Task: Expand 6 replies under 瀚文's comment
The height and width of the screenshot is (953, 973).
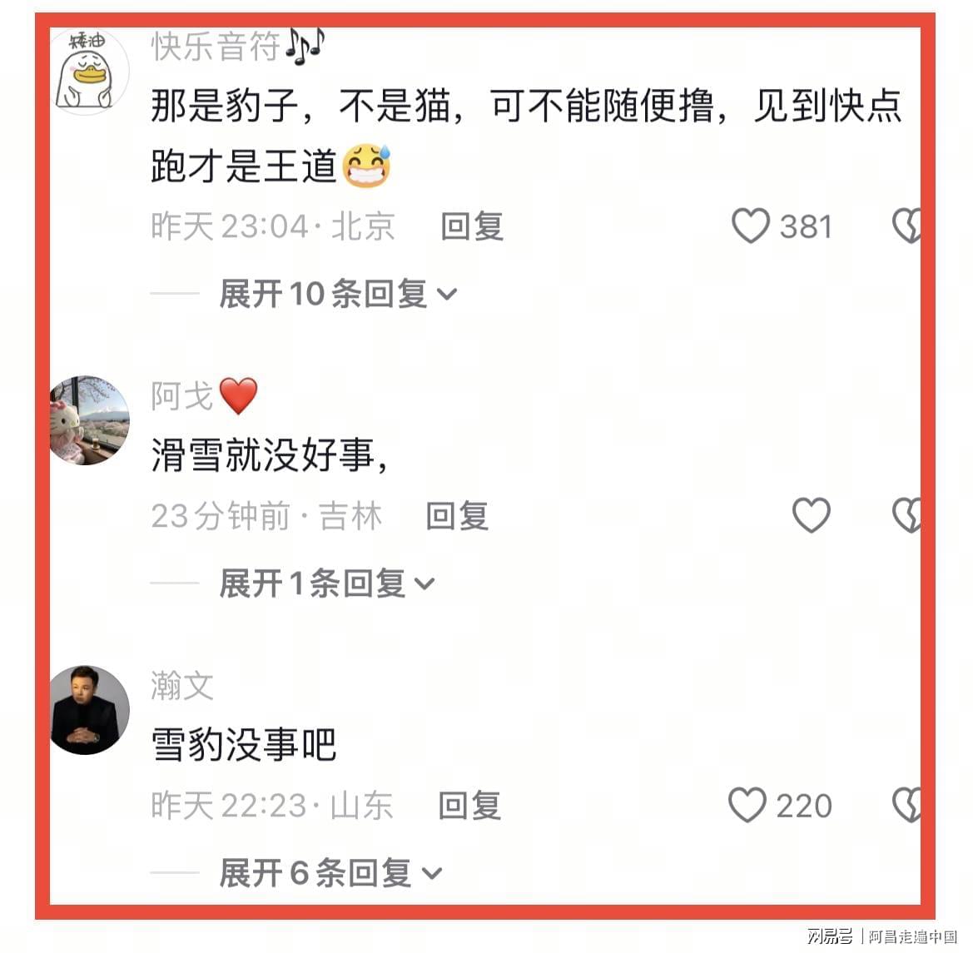Action: click(x=330, y=873)
